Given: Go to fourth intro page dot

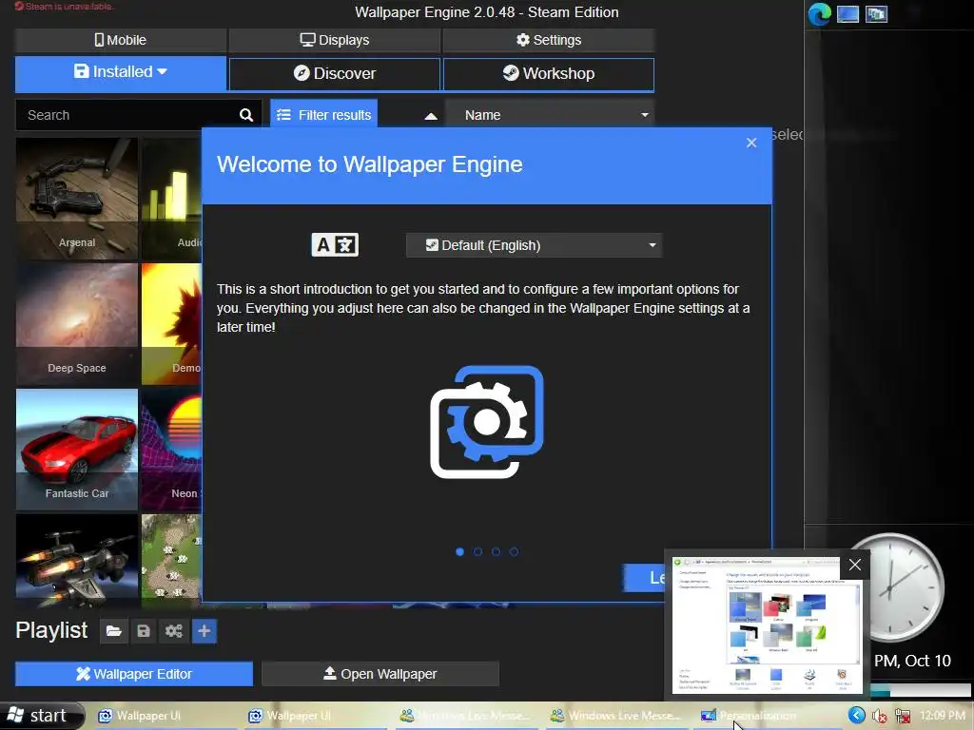Looking at the screenshot, I should 514,551.
